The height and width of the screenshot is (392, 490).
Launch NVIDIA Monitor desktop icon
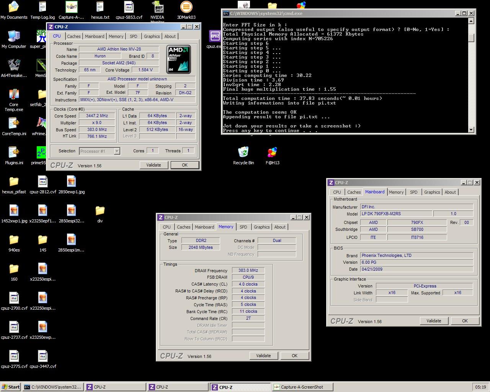tap(157, 11)
